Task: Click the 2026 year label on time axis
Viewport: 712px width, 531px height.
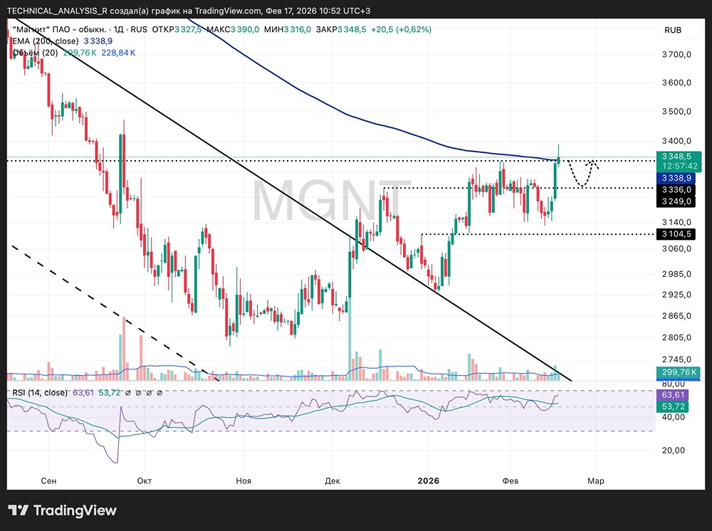Action: click(x=428, y=480)
